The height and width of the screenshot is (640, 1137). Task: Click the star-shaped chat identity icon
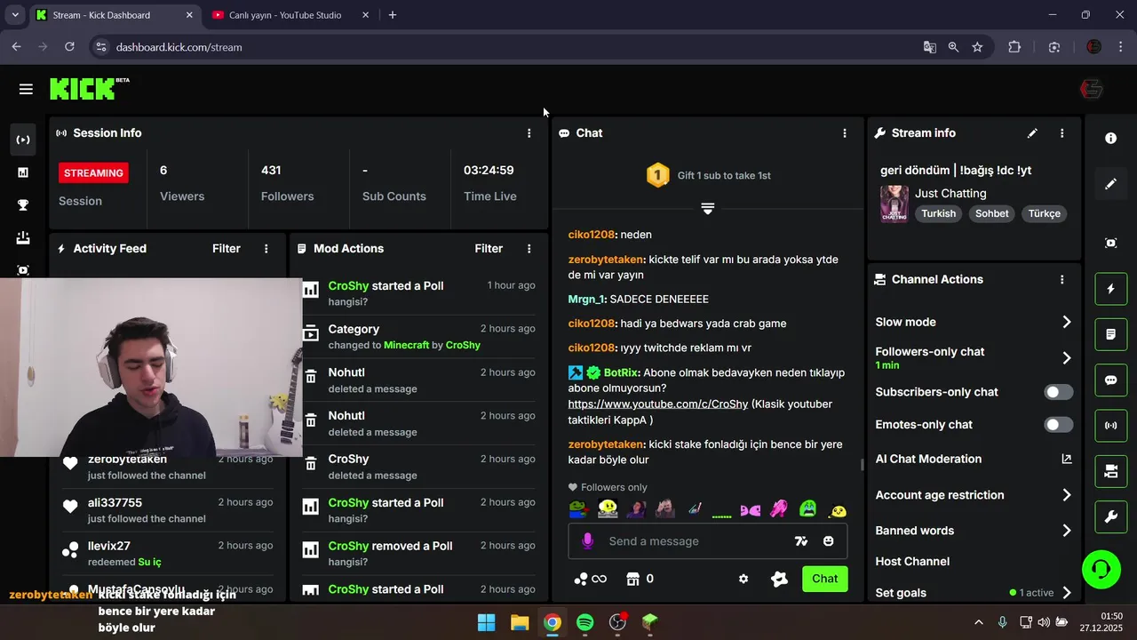pos(779,579)
